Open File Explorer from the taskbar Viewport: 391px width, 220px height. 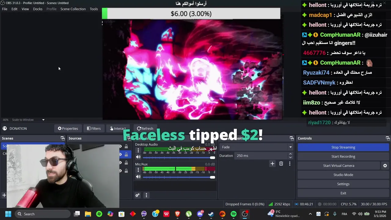tap(88, 214)
